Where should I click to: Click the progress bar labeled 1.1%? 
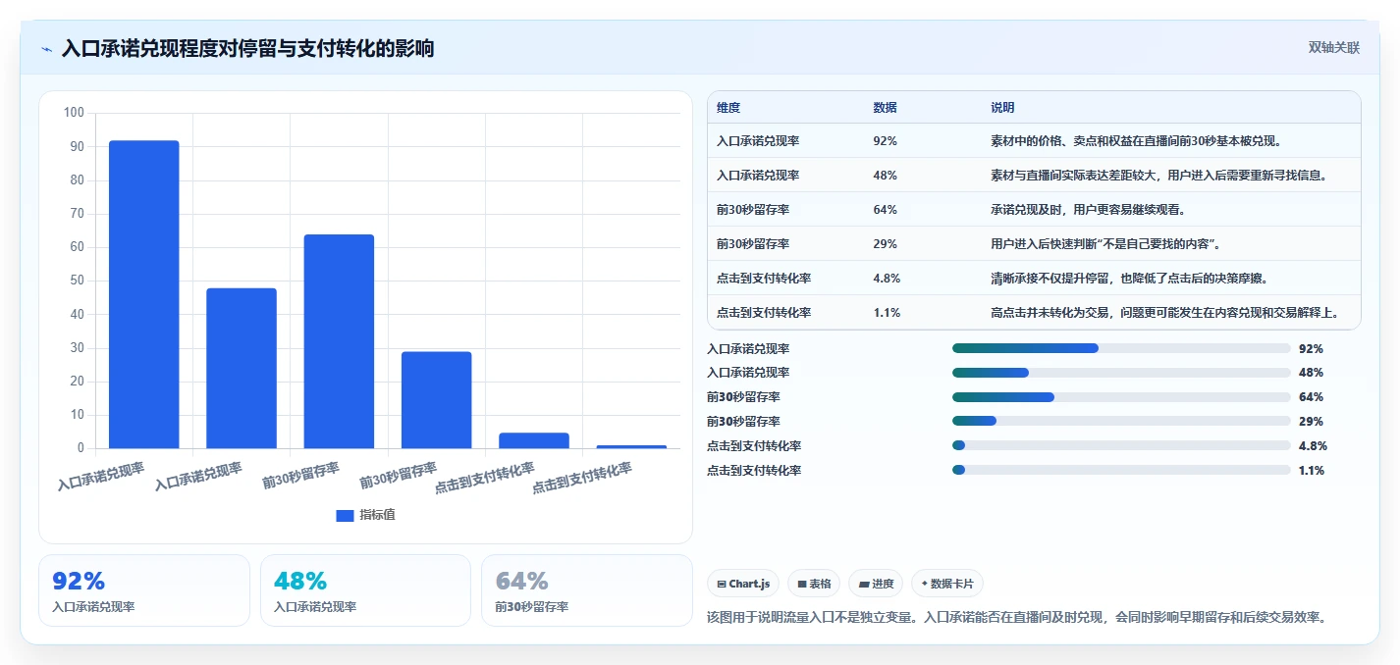tap(1121, 471)
